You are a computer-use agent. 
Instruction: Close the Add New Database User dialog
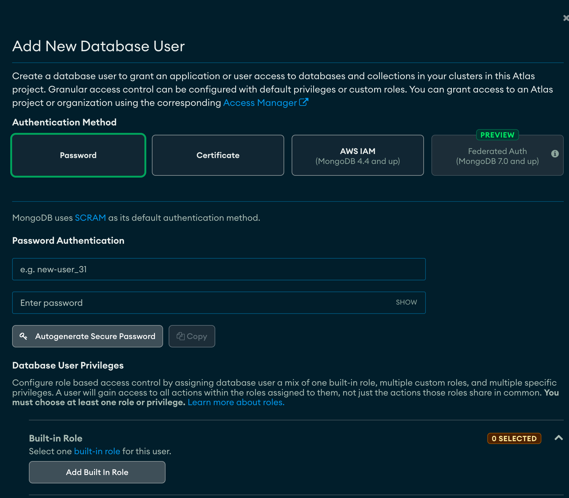pos(566,18)
